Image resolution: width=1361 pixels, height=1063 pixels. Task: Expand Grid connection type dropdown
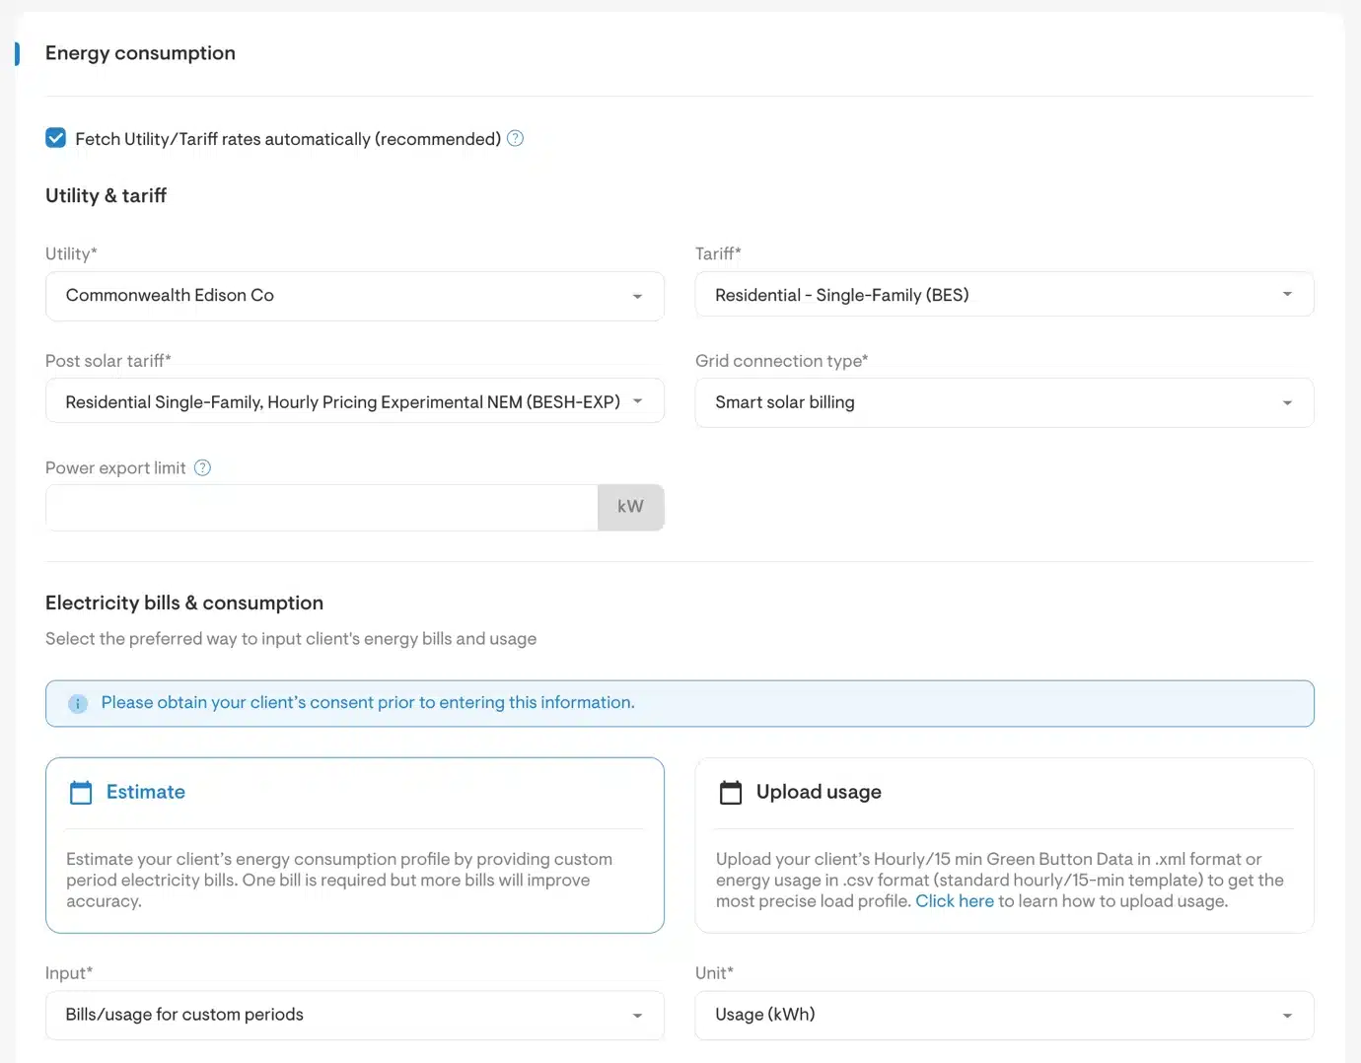point(1003,402)
